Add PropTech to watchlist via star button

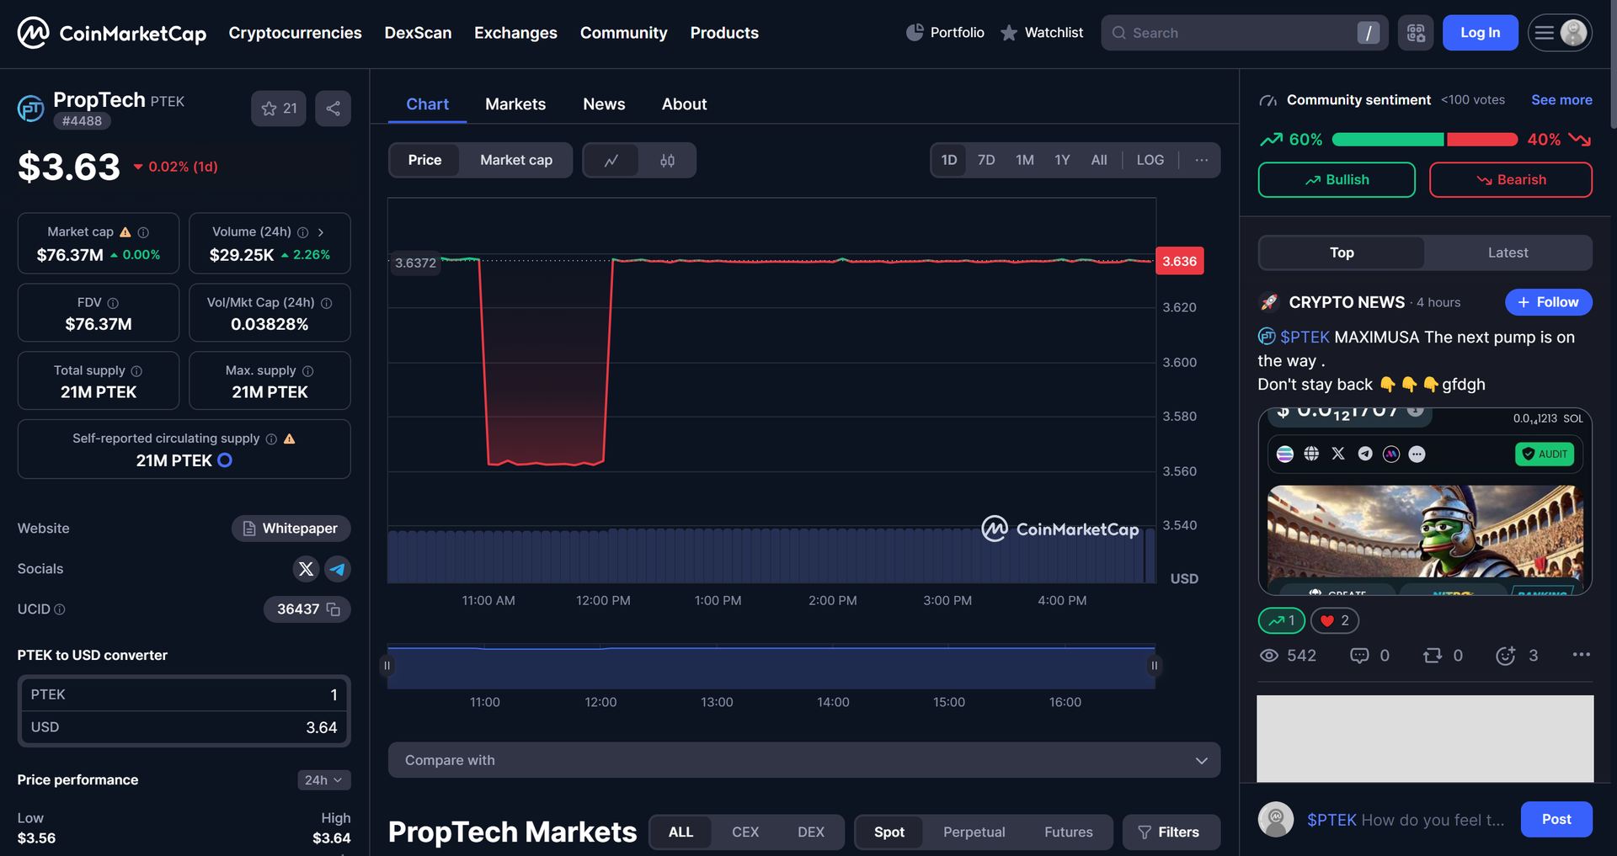[x=279, y=109]
